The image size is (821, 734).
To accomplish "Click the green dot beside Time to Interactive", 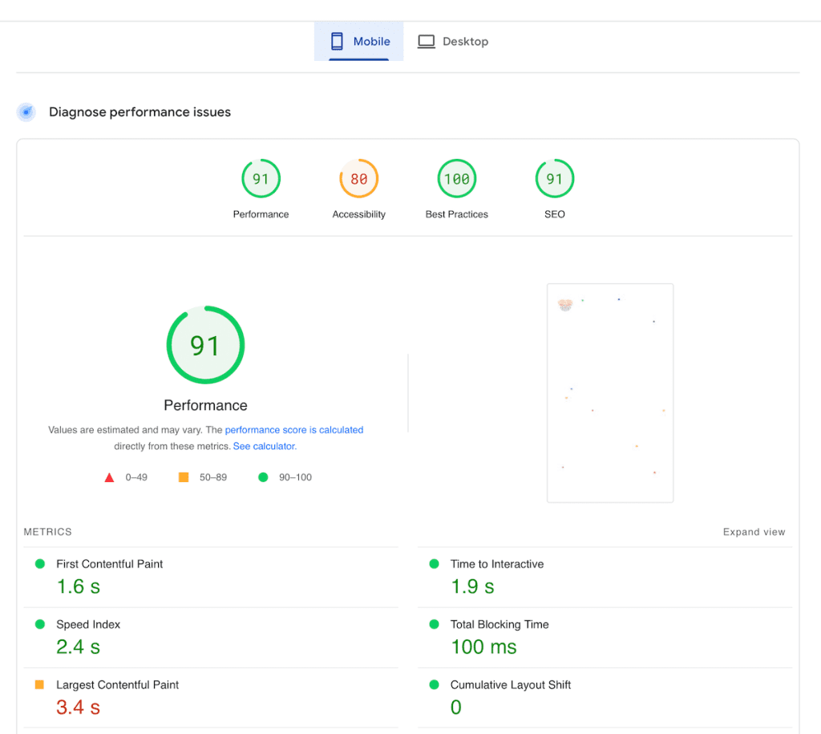I will (434, 564).
